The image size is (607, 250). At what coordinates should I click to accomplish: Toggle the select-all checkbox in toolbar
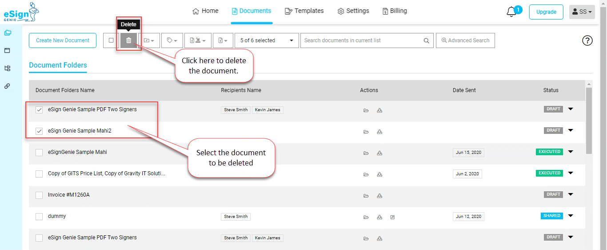click(111, 40)
